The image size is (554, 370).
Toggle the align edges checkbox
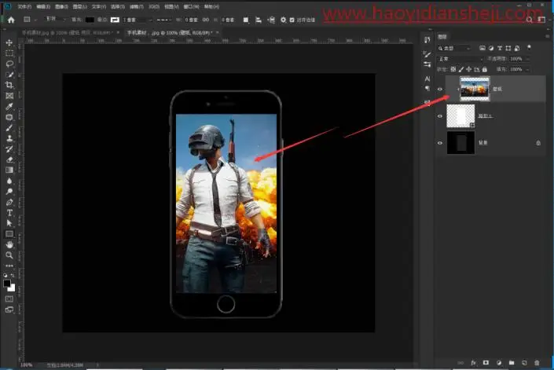coord(292,20)
